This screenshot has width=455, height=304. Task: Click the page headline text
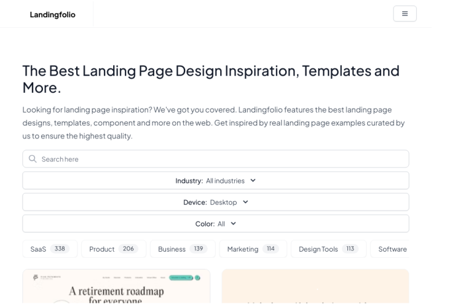point(211,79)
